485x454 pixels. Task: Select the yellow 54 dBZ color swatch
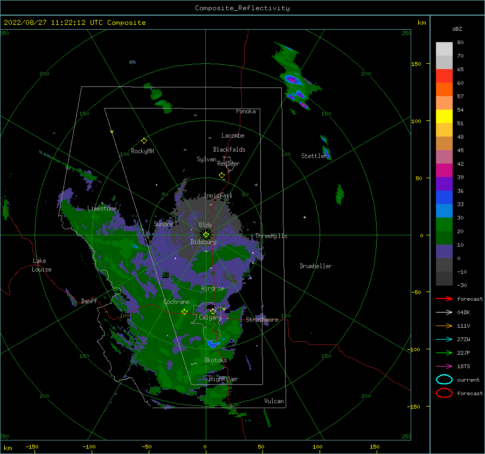444,116
